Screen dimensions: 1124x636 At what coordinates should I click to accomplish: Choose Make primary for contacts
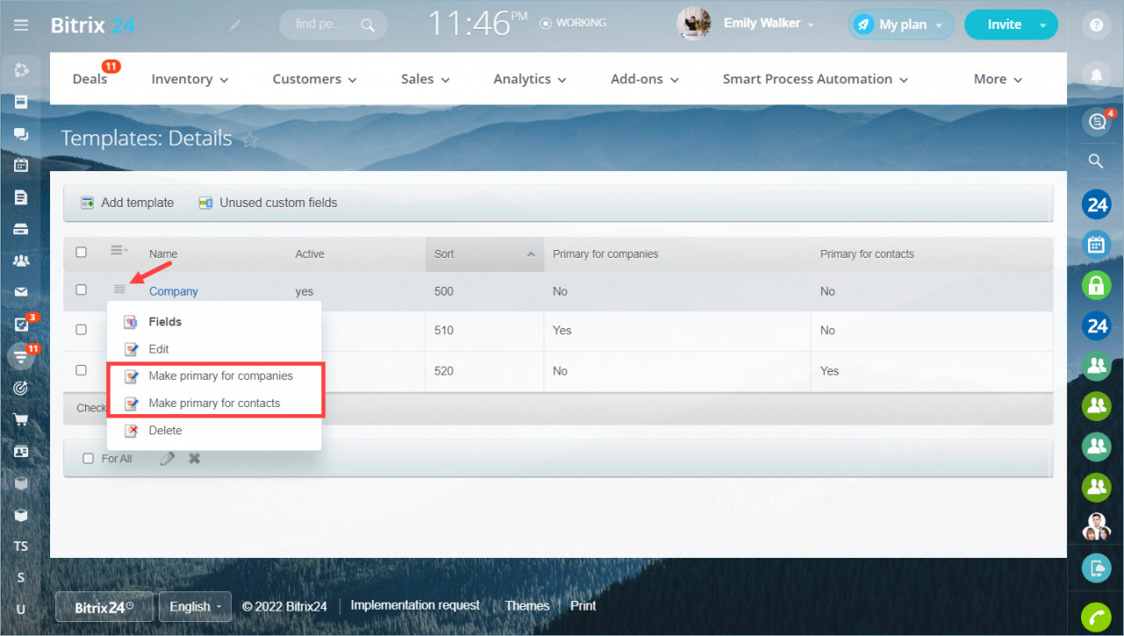pos(213,404)
